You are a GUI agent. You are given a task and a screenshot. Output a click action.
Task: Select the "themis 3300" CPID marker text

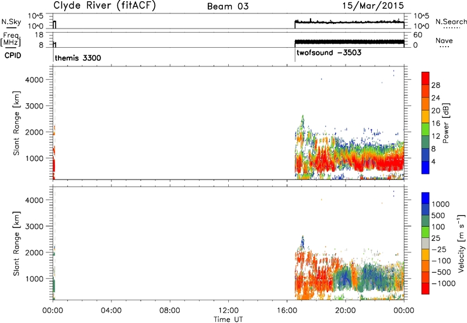pyautogui.click(x=78, y=58)
